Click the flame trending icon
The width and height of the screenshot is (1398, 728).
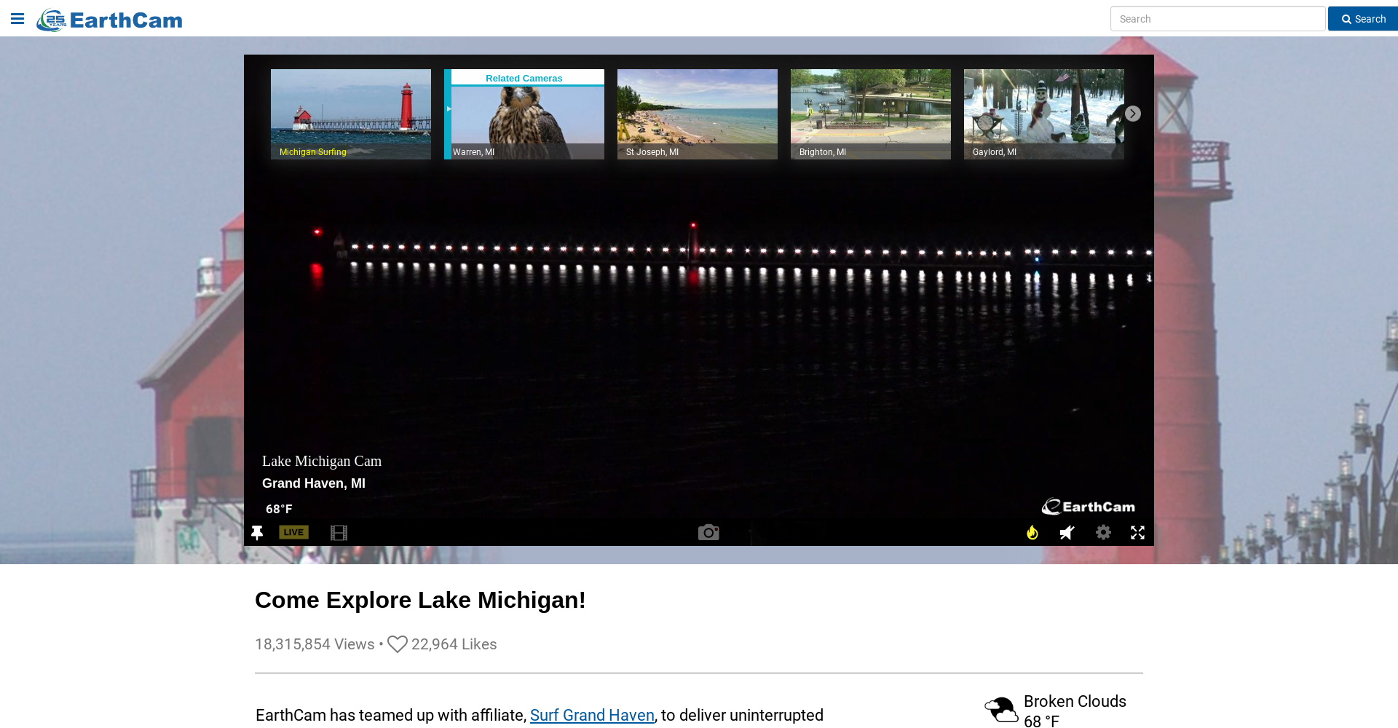point(1032,533)
